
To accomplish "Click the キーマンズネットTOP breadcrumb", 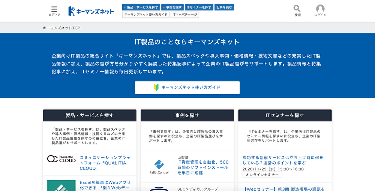I will click(x=61, y=28).
